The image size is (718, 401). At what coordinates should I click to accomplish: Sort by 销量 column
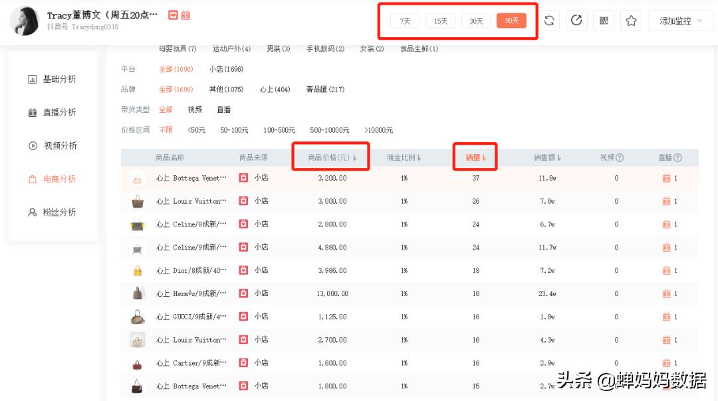(476, 157)
